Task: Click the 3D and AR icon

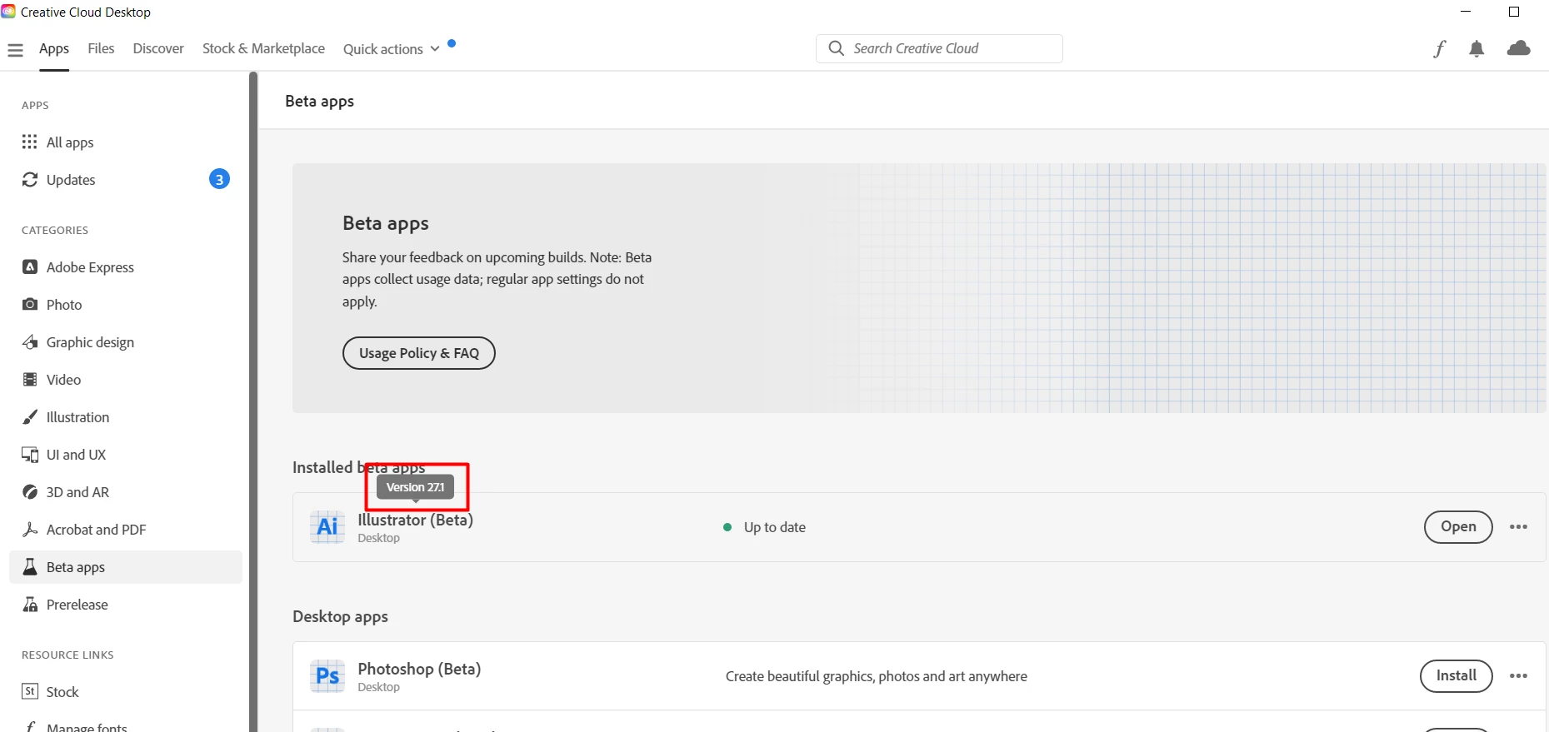Action: tap(30, 491)
